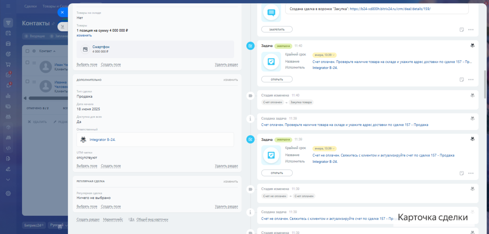Image resolution: width=489 pixels, height=234 pixels.
Task: Click the blue completed-task icon of the 11:40 task
Action: click(x=250, y=46)
